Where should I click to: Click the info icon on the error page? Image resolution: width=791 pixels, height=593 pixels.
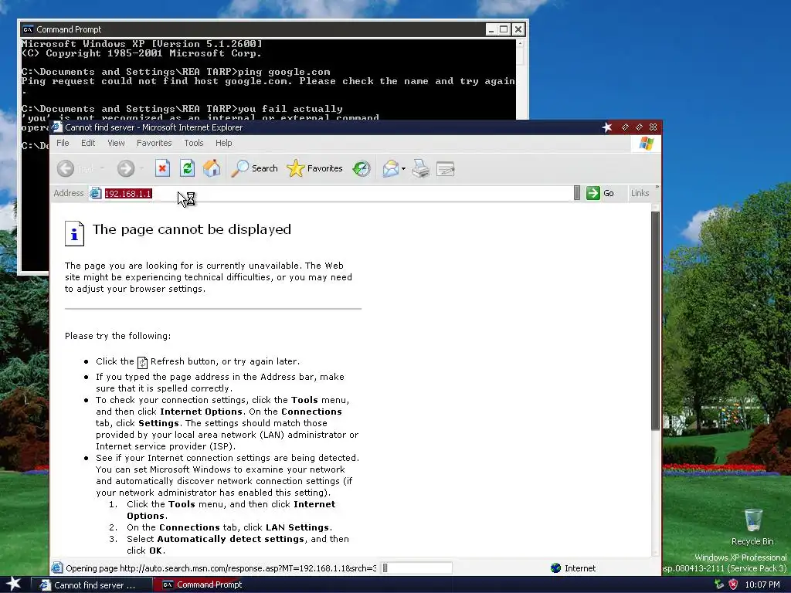74,233
